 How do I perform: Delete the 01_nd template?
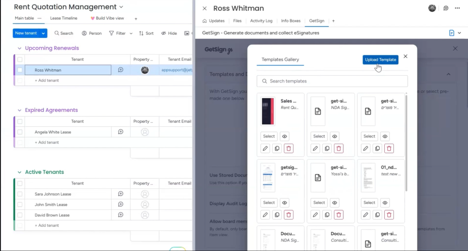[389, 214]
